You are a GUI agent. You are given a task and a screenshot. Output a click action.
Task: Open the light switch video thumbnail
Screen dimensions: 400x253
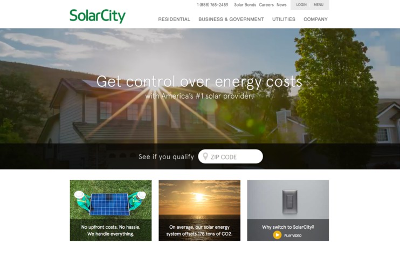click(288, 210)
